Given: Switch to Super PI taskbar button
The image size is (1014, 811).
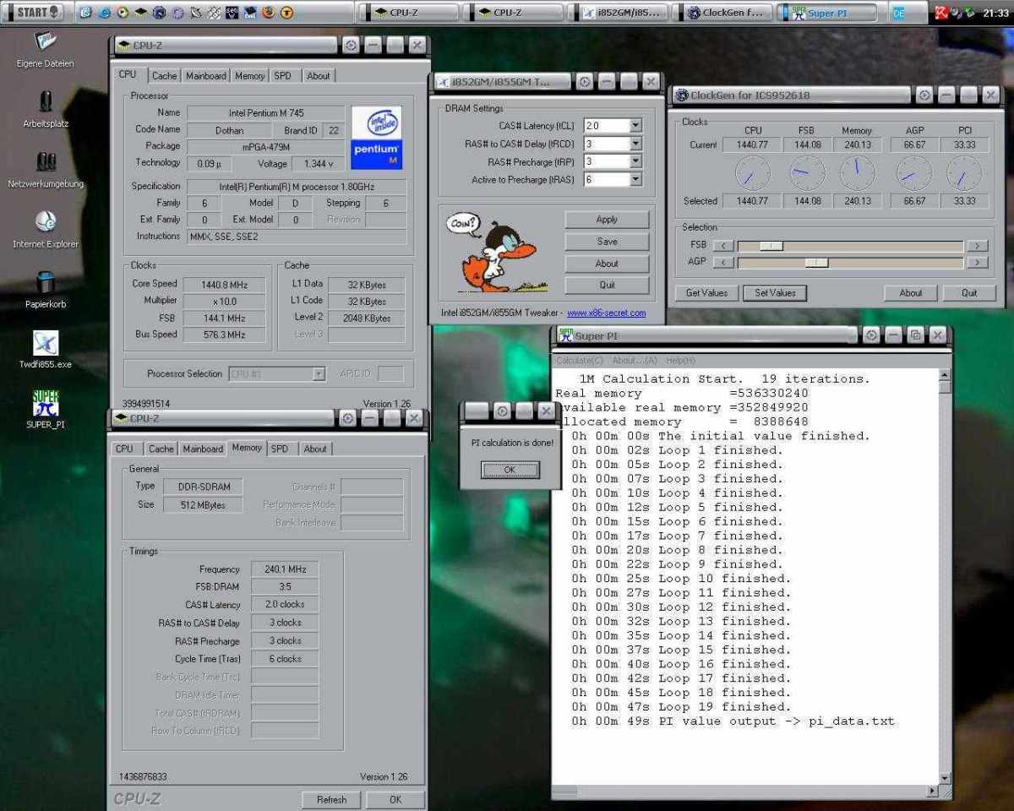Looking at the screenshot, I should [x=826, y=13].
